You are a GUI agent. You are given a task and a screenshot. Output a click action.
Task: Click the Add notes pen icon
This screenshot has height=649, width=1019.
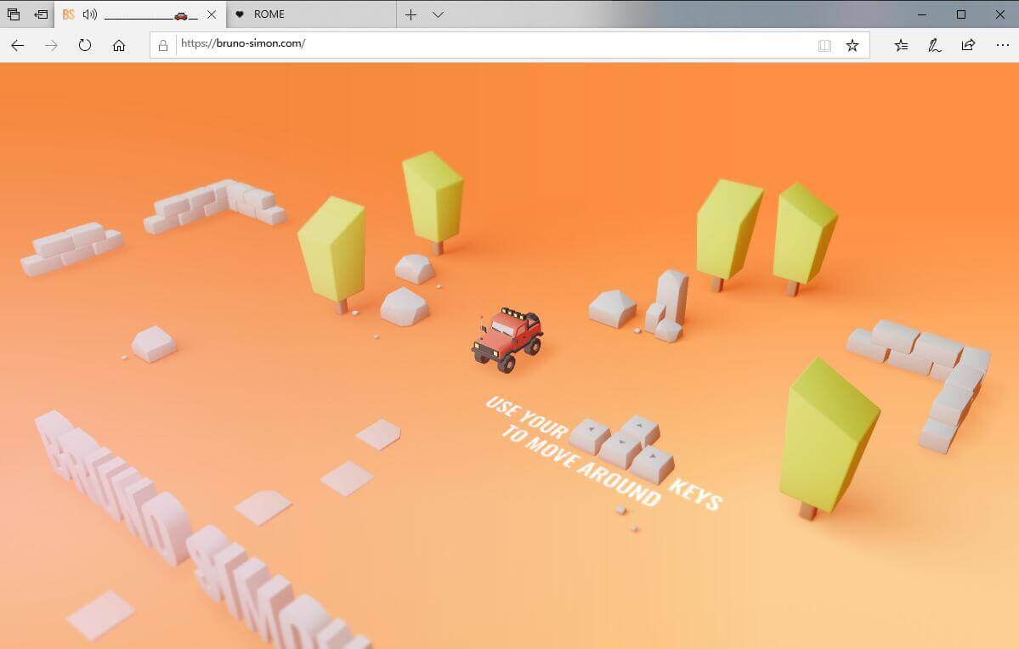(x=935, y=46)
